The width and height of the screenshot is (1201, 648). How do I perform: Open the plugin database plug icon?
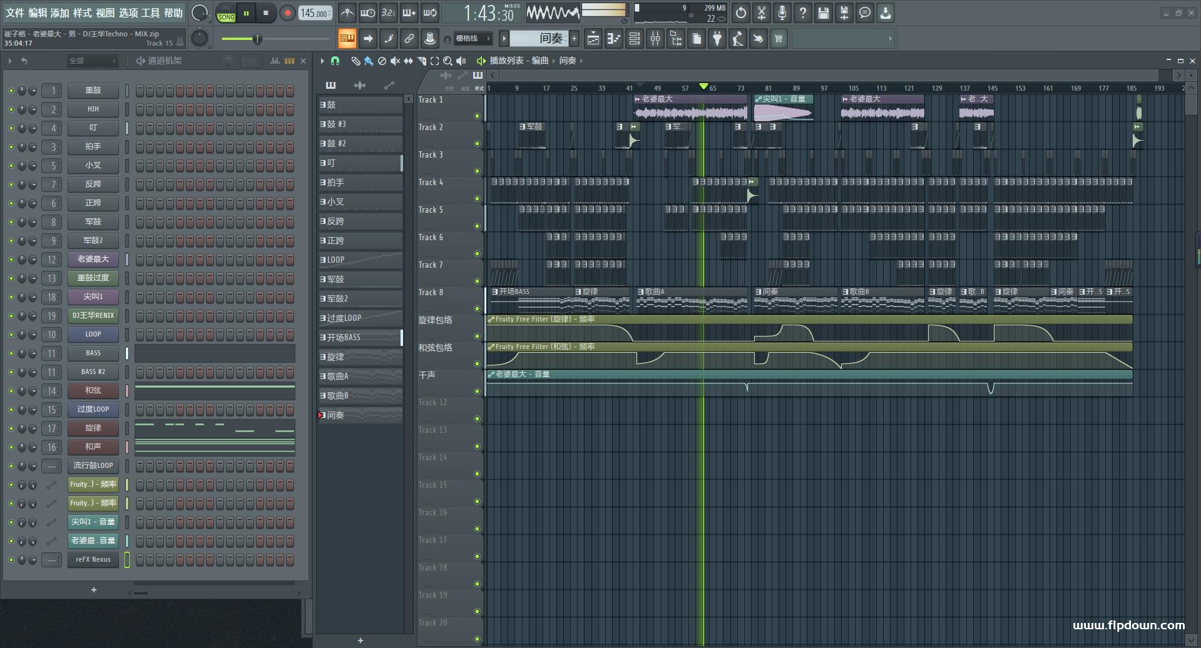pos(717,39)
